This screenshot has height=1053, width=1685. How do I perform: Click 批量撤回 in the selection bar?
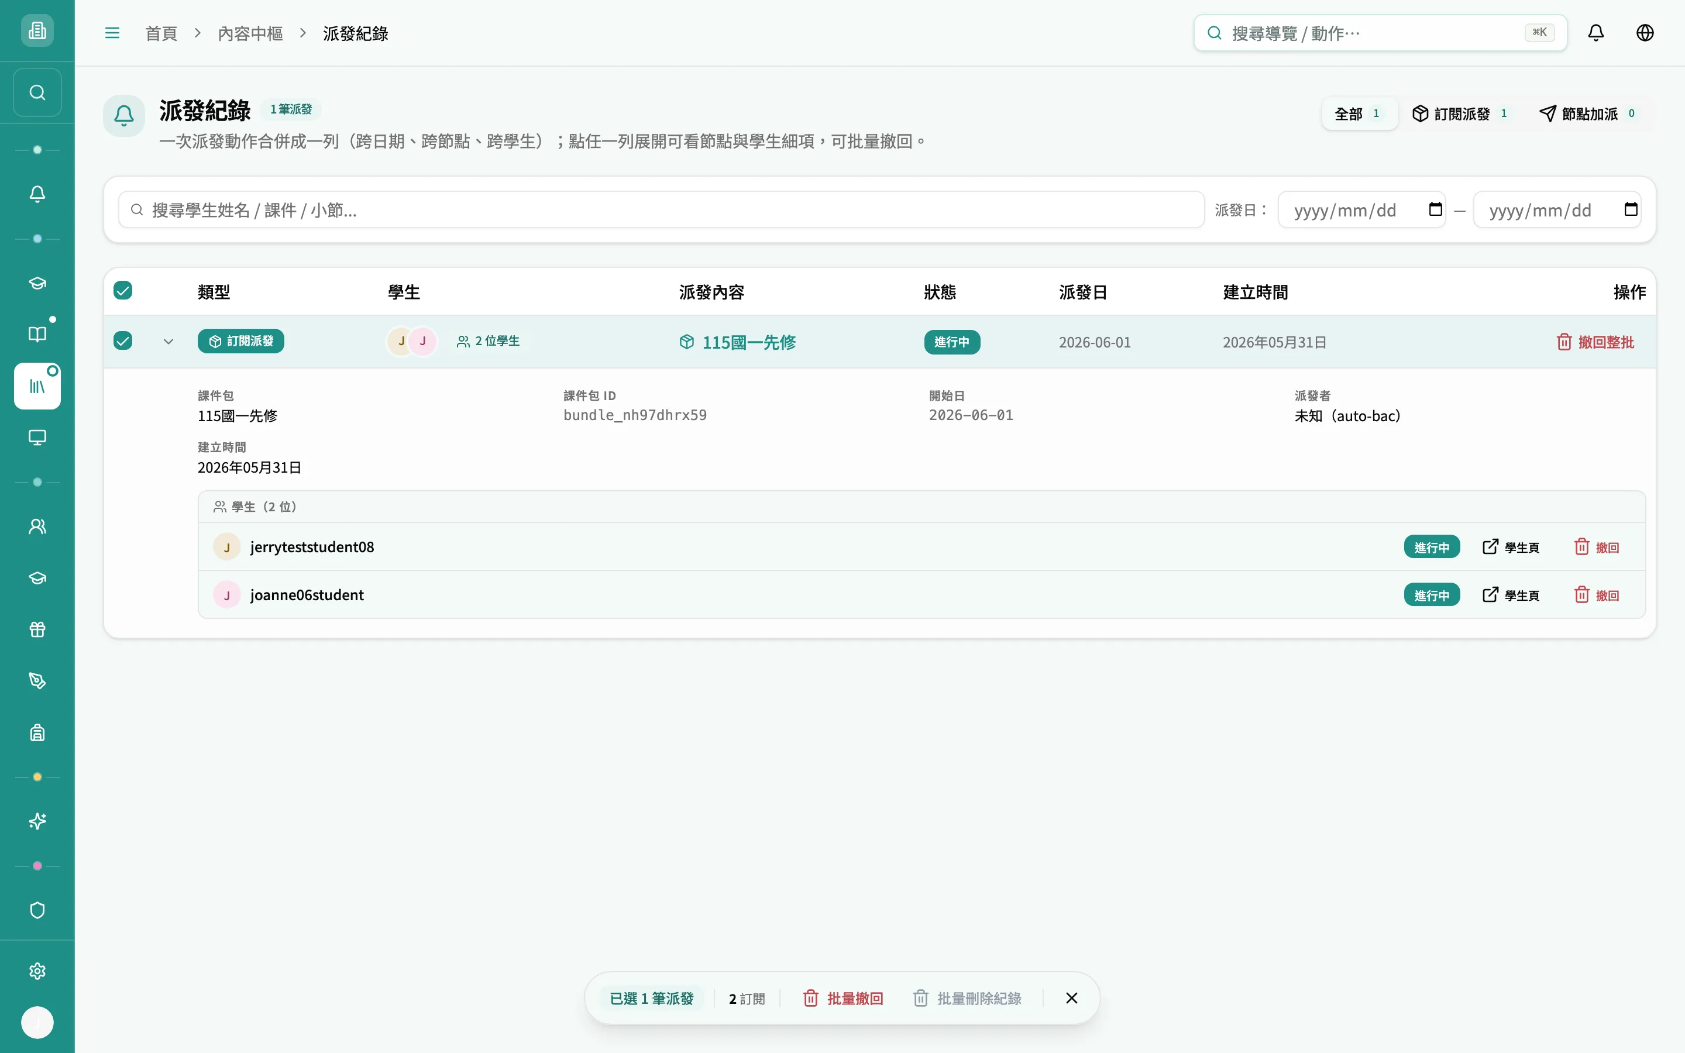[x=843, y=999]
